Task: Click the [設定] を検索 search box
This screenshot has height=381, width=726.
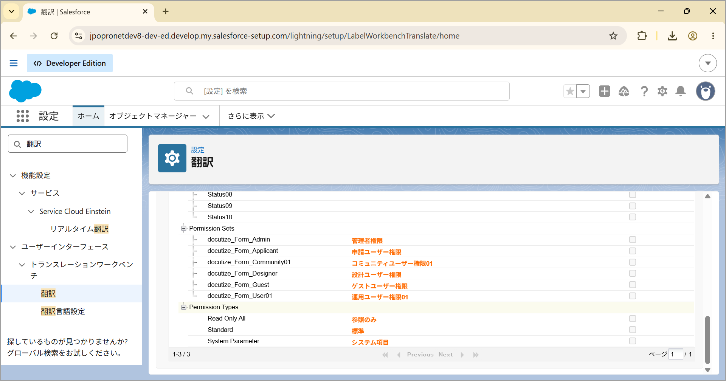Action: point(342,91)
